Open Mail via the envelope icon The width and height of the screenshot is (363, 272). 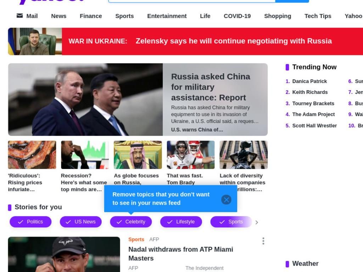coord(20,16)
